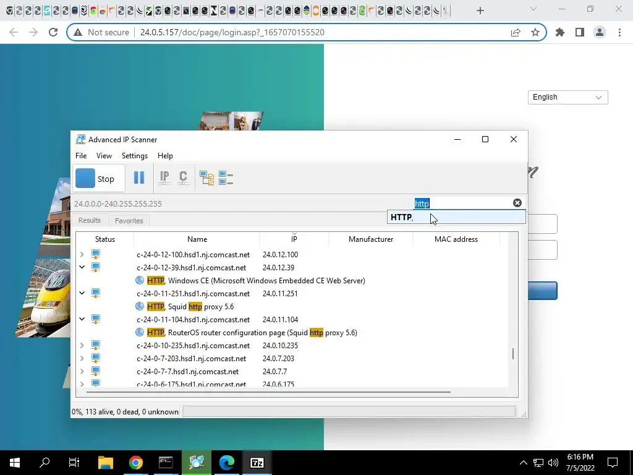Image resolution: width=633 pixels, height=475 pixels.
Task: Click the IP range field 24.0.0.0-240.255.255.255
Action: coord(240,203)
